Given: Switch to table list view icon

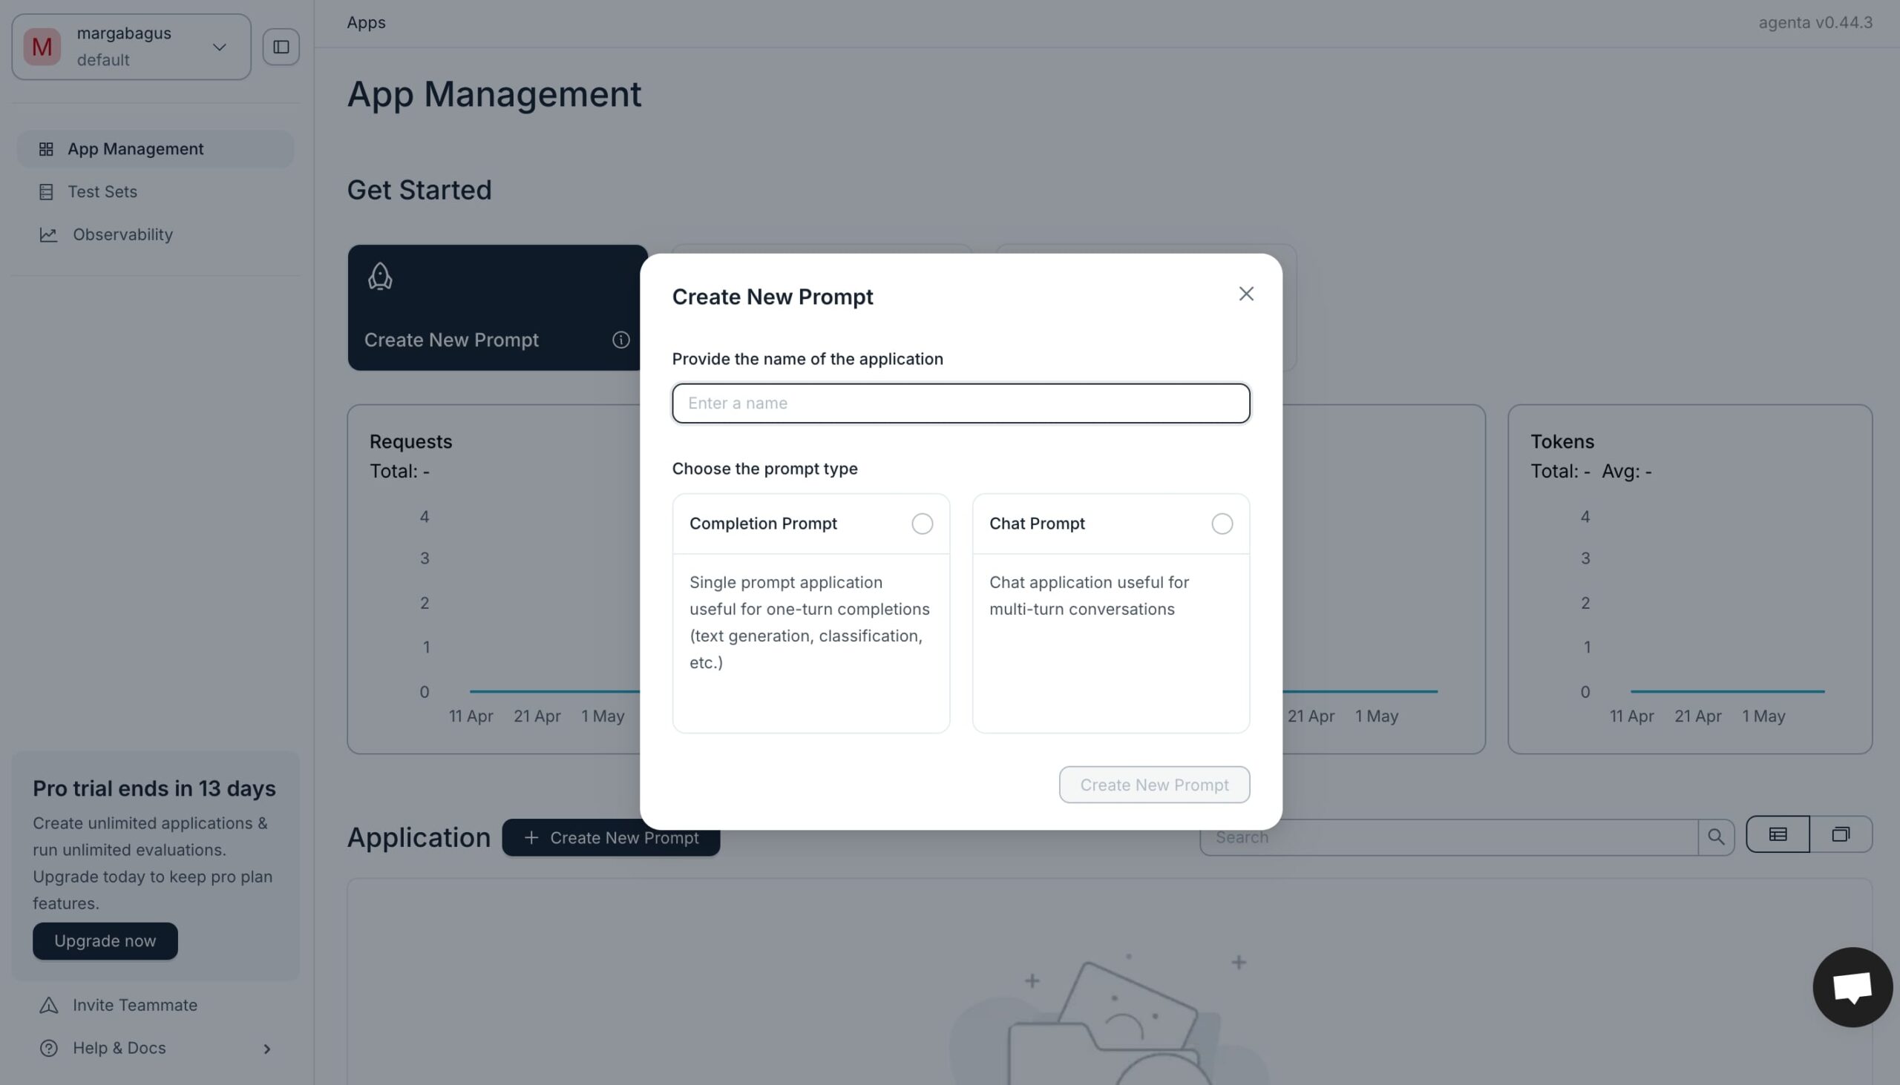Looking at the screenshot, I should [1777, 834].
